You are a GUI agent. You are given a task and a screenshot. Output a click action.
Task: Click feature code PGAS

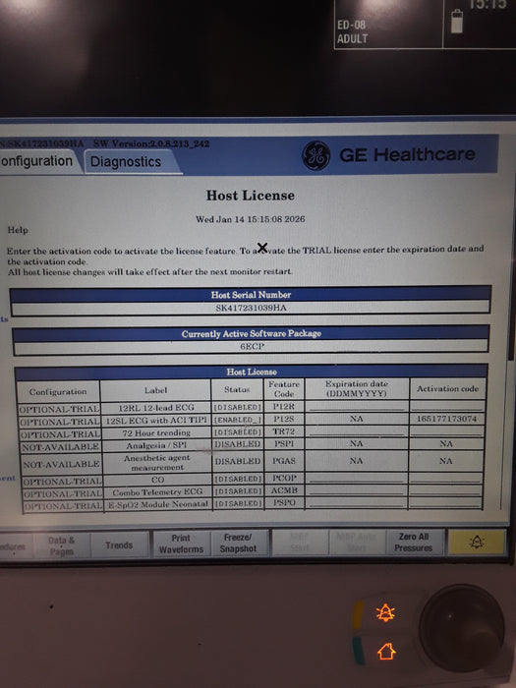pos(284,461)
